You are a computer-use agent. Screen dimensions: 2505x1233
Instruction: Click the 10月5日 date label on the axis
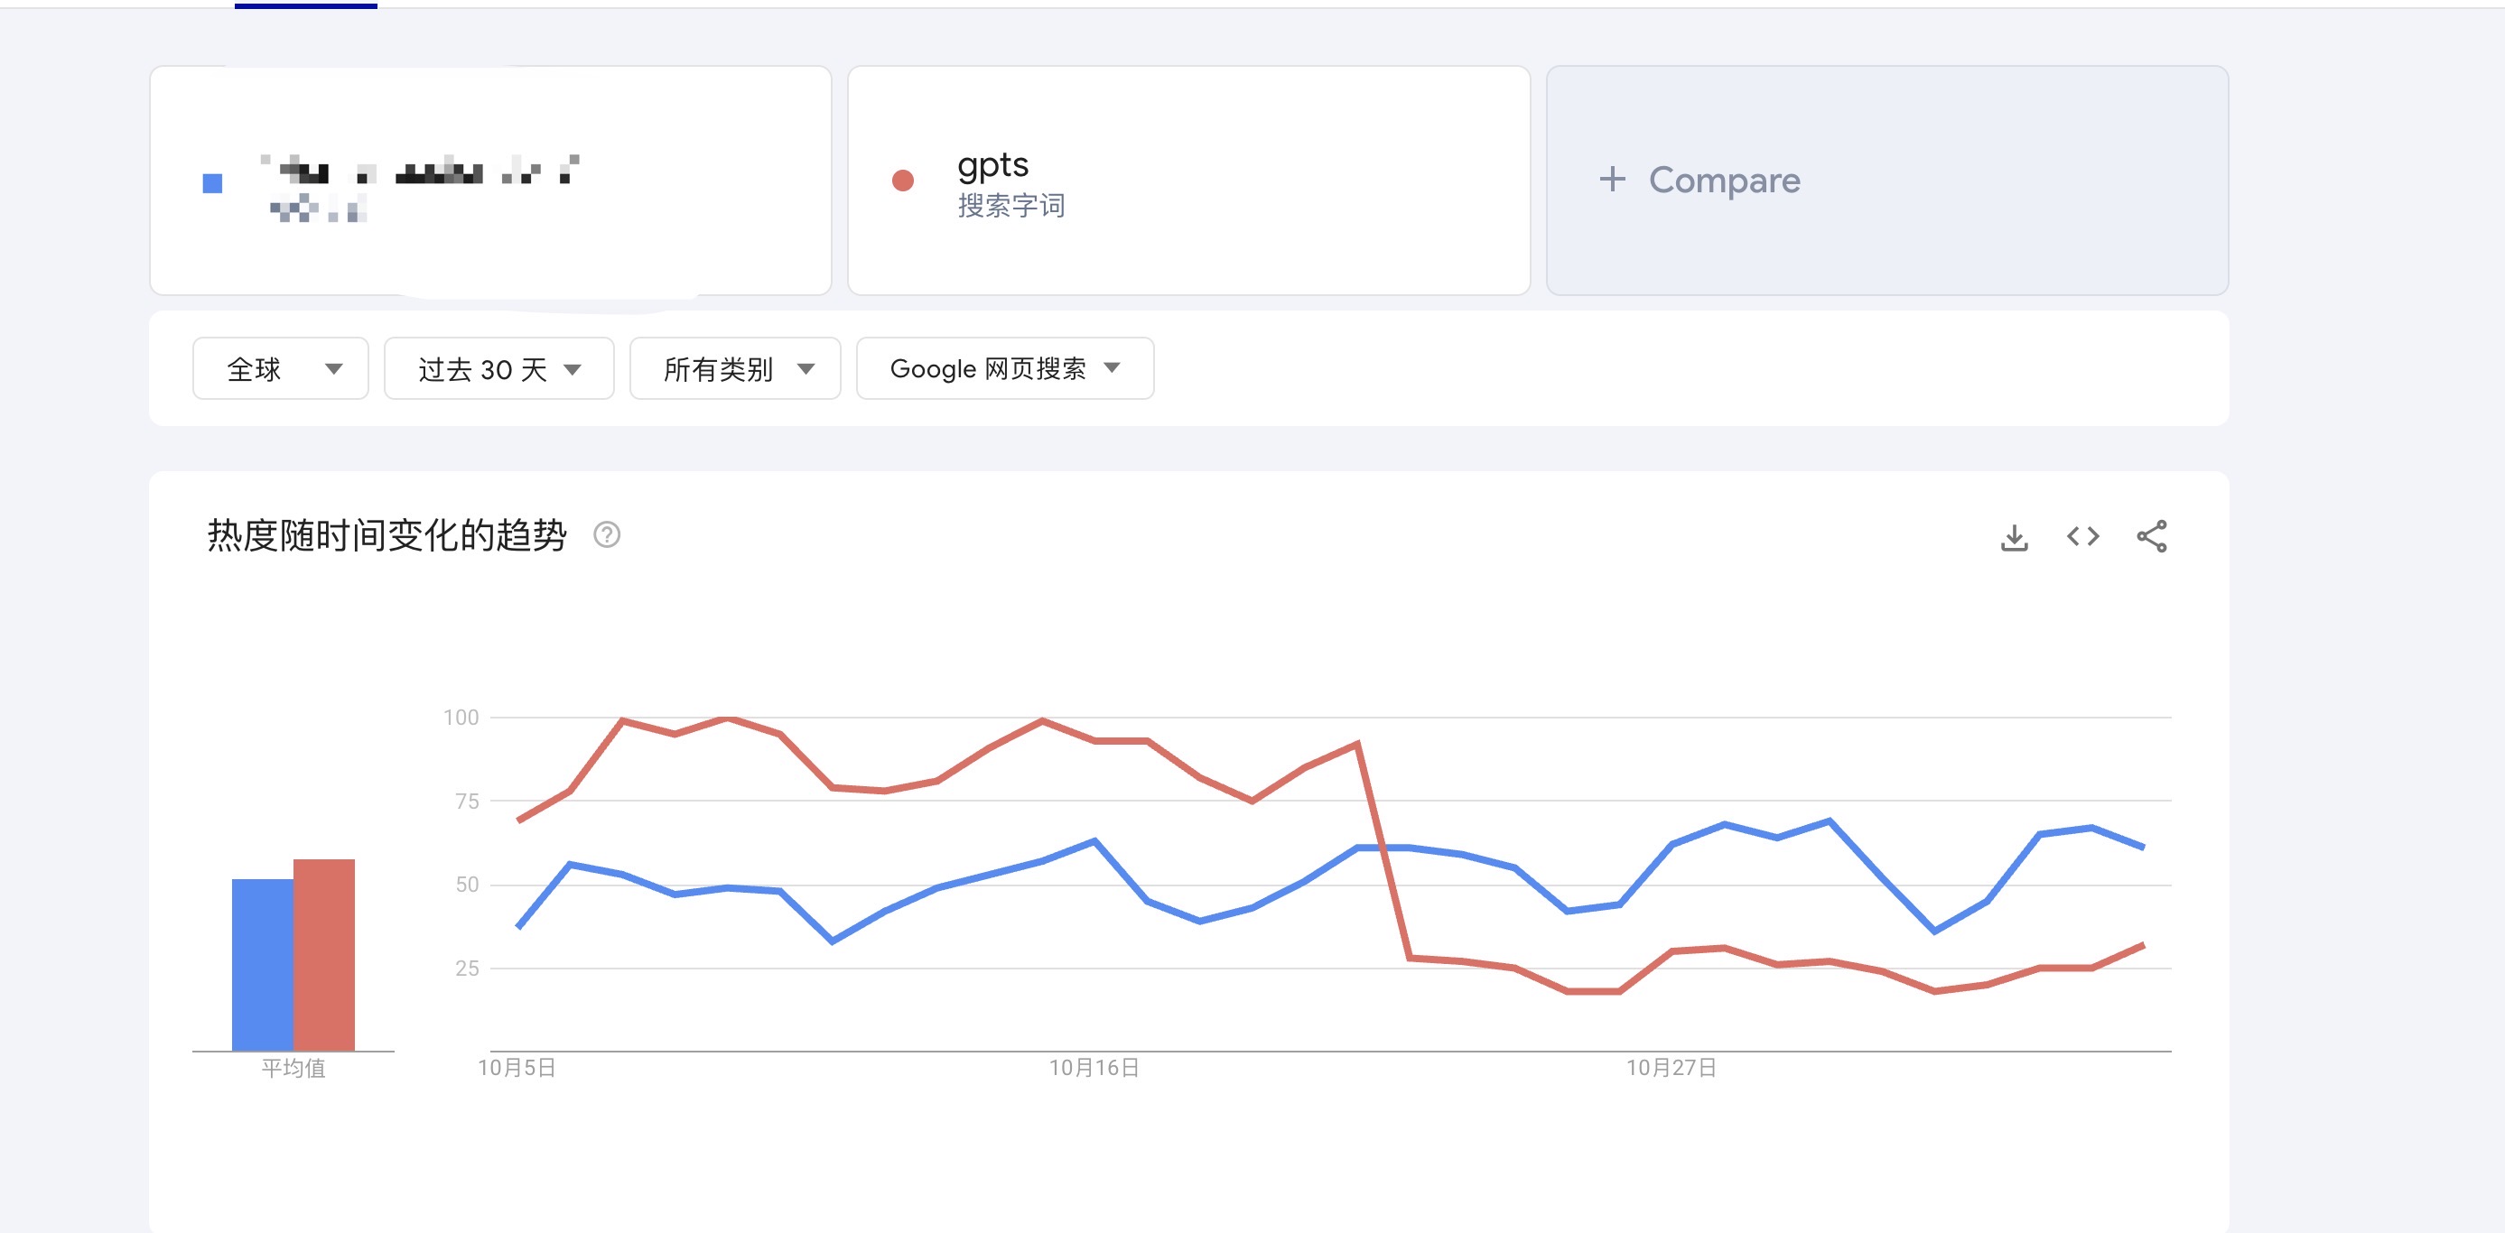coord(517,1068)
